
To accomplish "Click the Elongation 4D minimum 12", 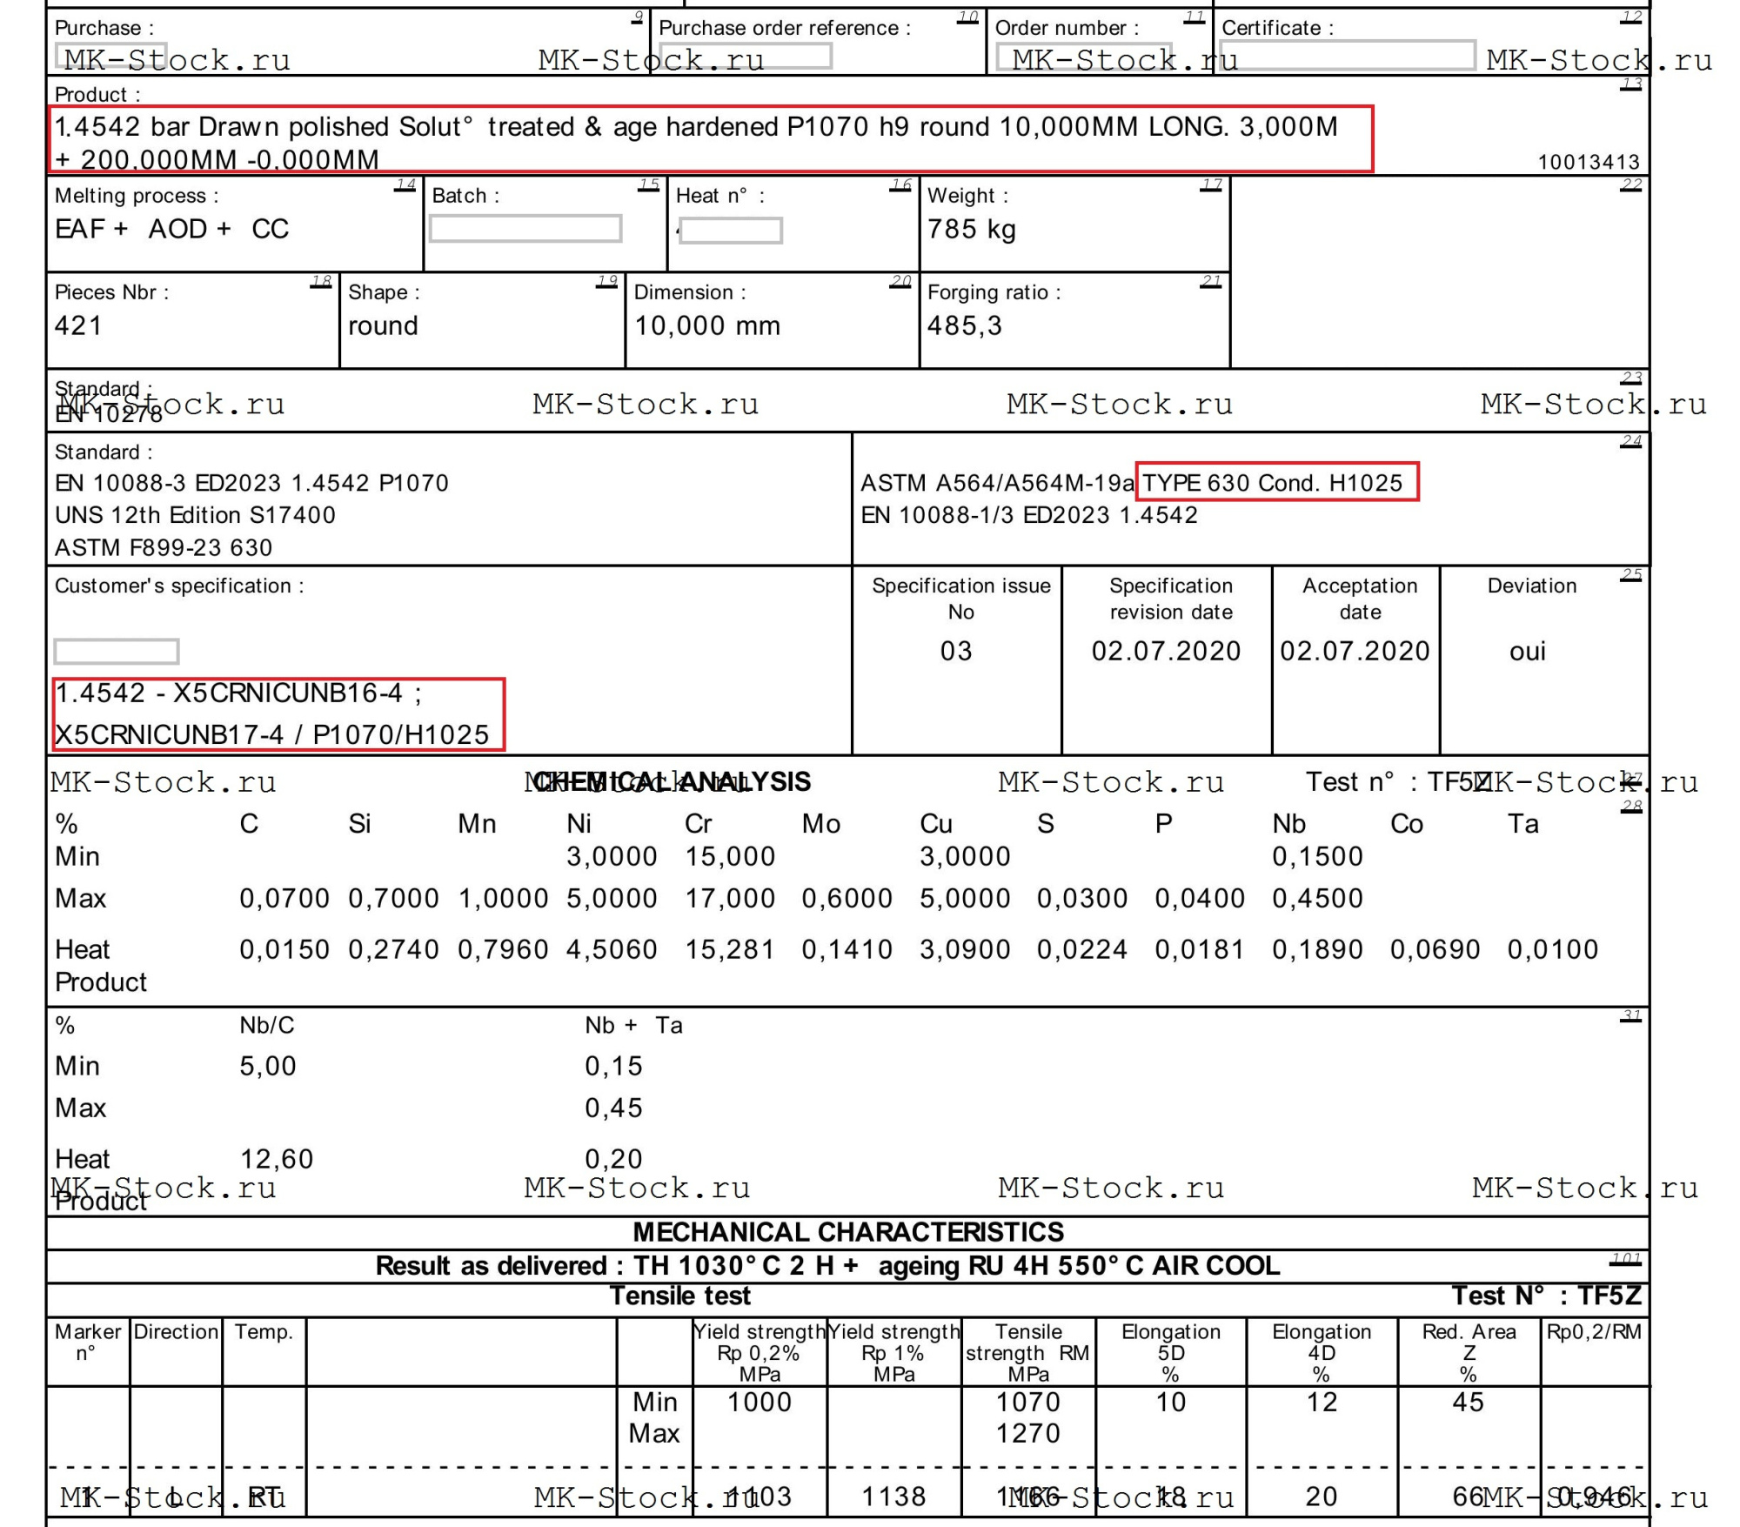I will tap(1322, 1402).
